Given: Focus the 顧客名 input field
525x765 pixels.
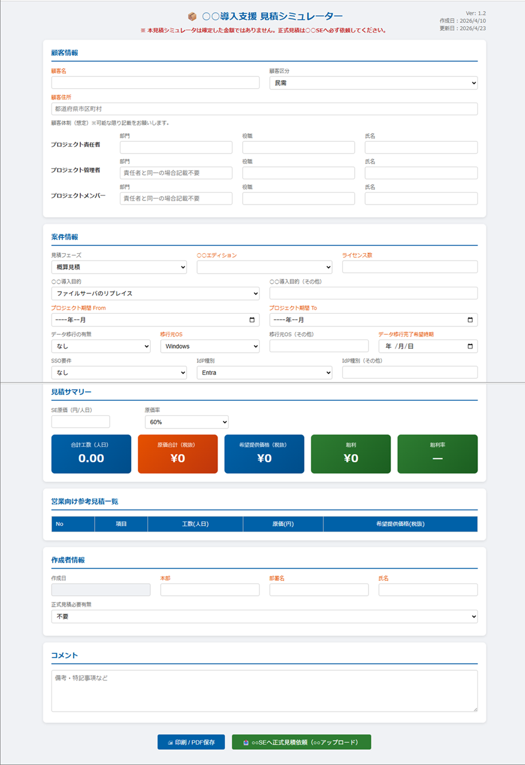Looking at the screenshot, I should (x=155, y=83).
